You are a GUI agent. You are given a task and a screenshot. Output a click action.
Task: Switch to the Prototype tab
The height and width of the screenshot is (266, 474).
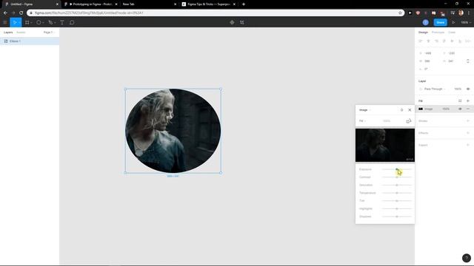tap(438, 33)
